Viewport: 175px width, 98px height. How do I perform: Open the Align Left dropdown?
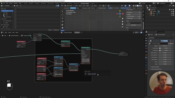[x=134, y=30]
